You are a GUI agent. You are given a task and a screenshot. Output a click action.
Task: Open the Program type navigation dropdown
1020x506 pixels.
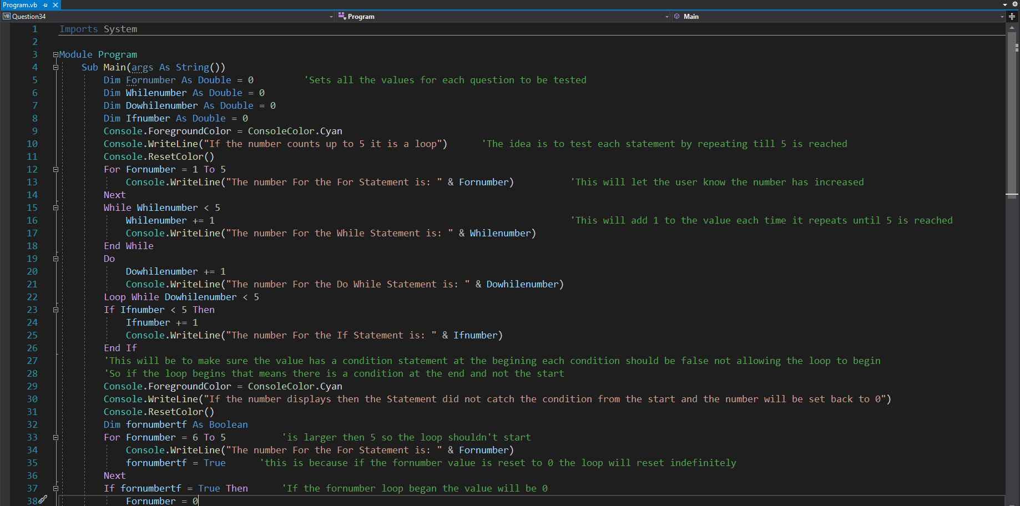[667, 17]
